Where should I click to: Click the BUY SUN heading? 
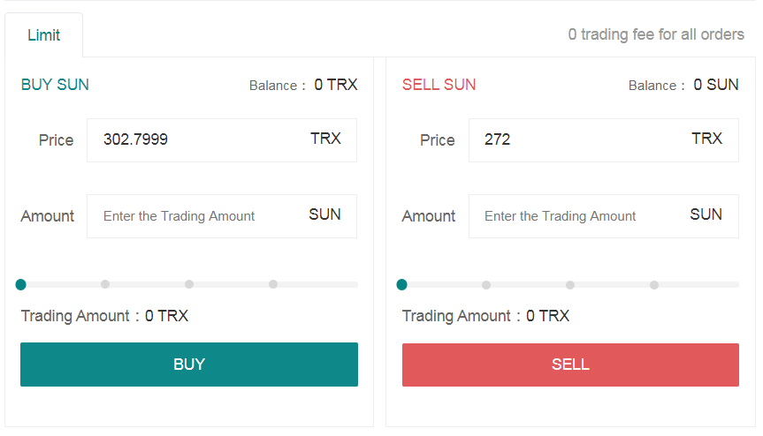pyautogui.click(x=55, y=85)
